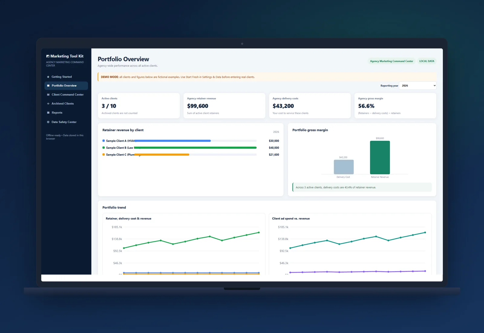Screen dimensions: 484x333
Task: Select Portfolio Overview in sidebar
Action: pyautogui.click(x=66, y=86)
